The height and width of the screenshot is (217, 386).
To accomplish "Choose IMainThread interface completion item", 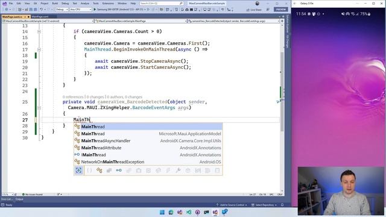I will (148, 155).
